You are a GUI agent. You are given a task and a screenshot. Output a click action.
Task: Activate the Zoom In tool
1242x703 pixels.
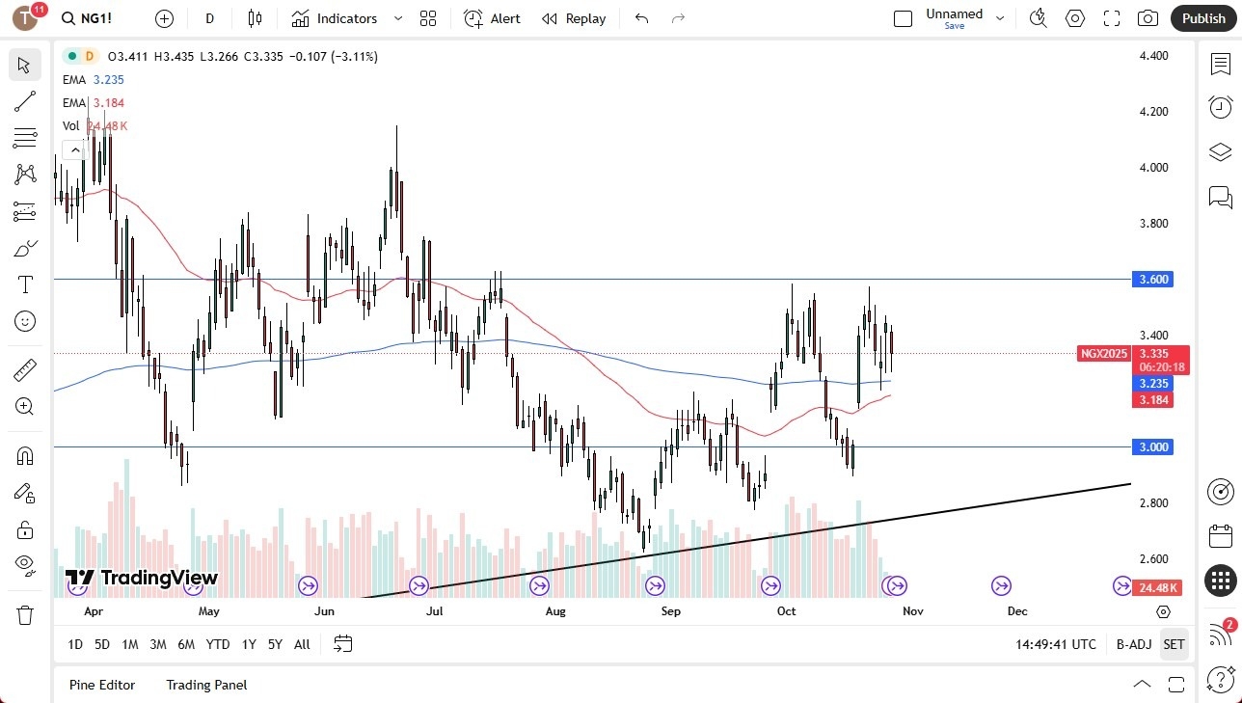coord(25,406)
